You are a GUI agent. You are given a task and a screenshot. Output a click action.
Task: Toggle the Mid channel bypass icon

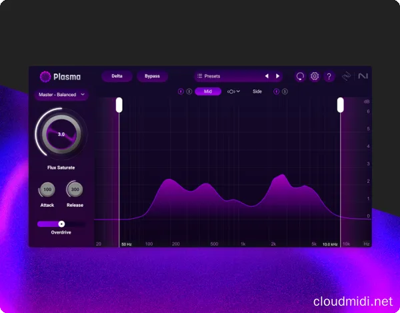pyautogui.click(x=181, y=91)
